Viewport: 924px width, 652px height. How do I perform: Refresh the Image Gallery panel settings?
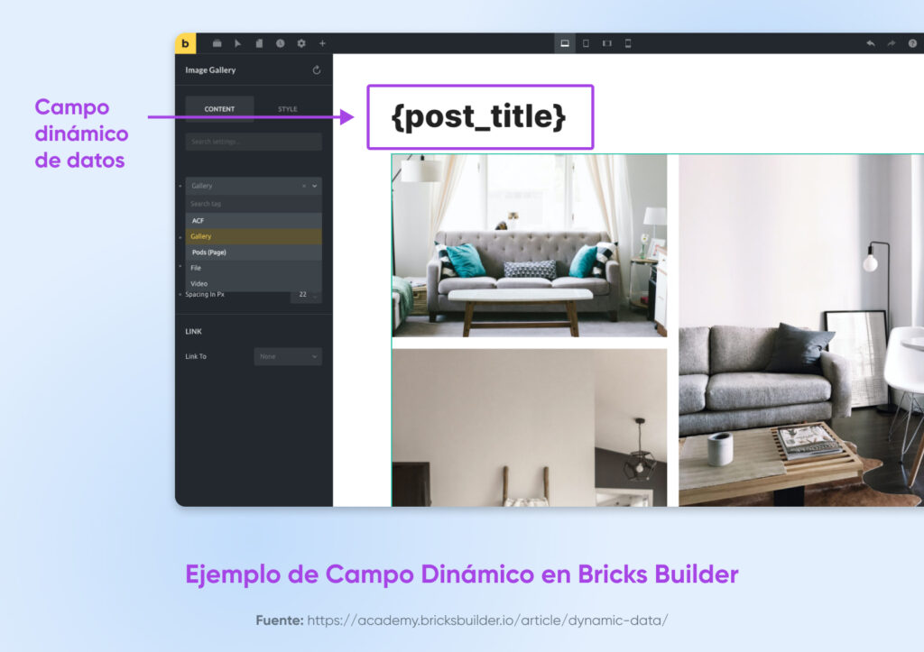coord(315,70)
